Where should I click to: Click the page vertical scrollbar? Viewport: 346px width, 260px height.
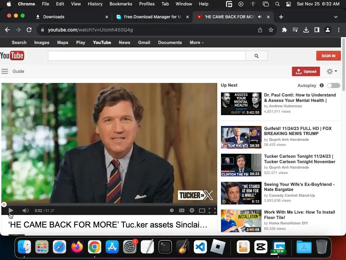click(x=343, y=65)
